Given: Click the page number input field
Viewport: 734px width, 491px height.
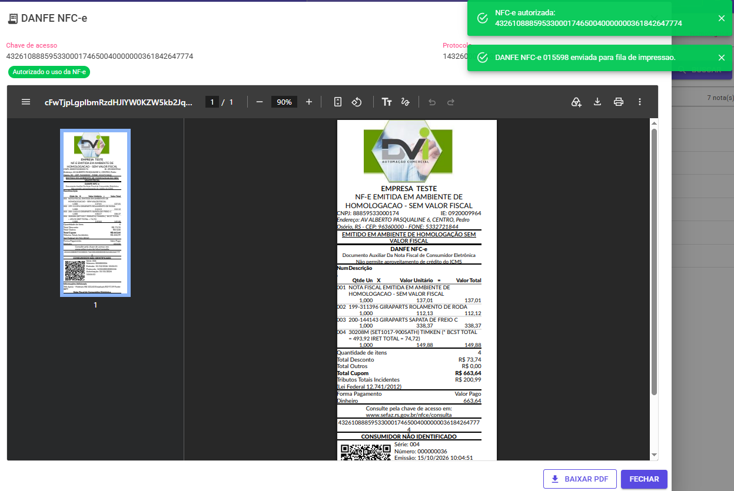Looking at the screenshot, I should coord(212,102).
